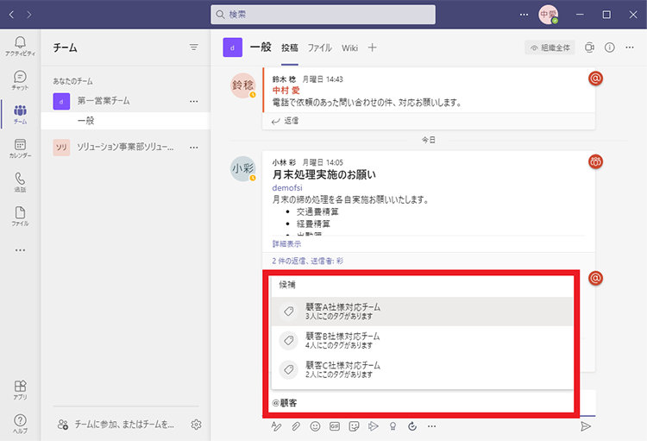647x441 pixels.
Task: Click 詳細表示 to expand the message
Action: (286, 243)
